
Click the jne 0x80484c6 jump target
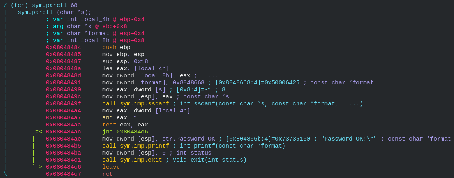coord(132,132)
